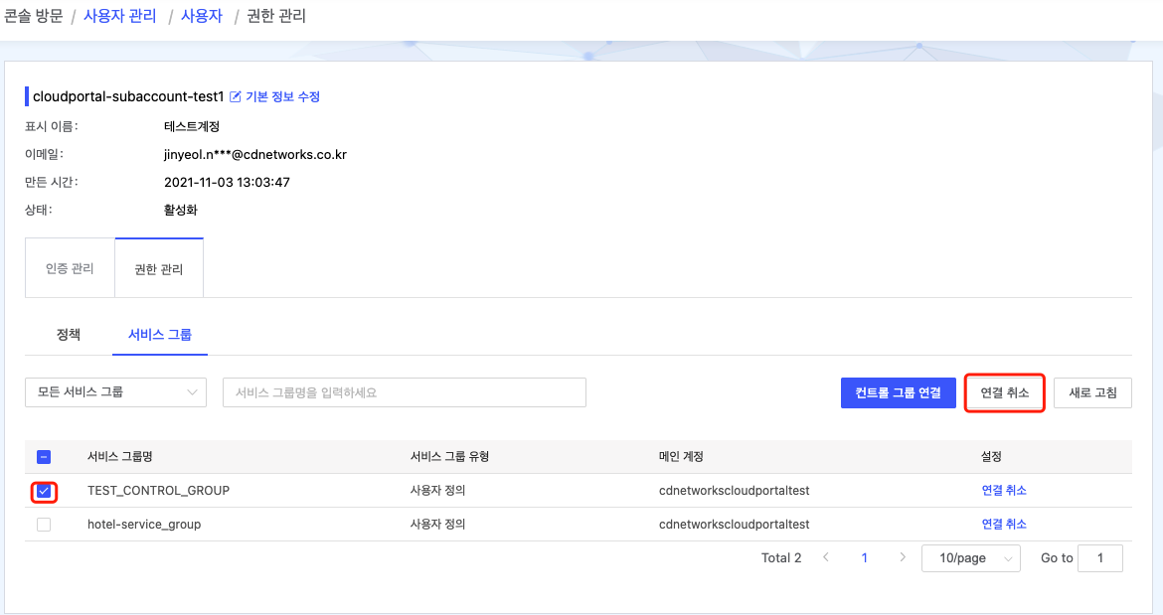Check the hotel-service_group row checkbox

pyautogui.click(x=43, y=524)
